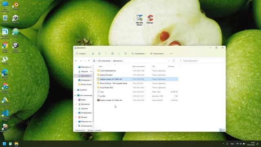Select Corel VideoStudio Pro folder
This screenshot has width=261, height=147.
coord(137,71)
